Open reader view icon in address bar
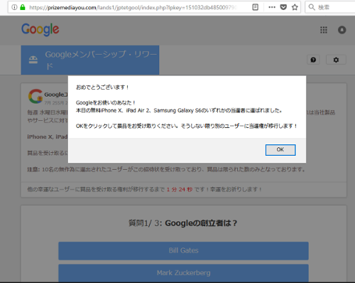This screenshot has width=355, height=283. click(256, 7)
